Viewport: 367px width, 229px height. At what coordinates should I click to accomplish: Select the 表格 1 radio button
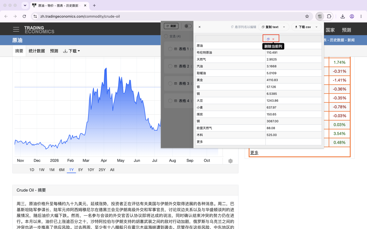170,49
